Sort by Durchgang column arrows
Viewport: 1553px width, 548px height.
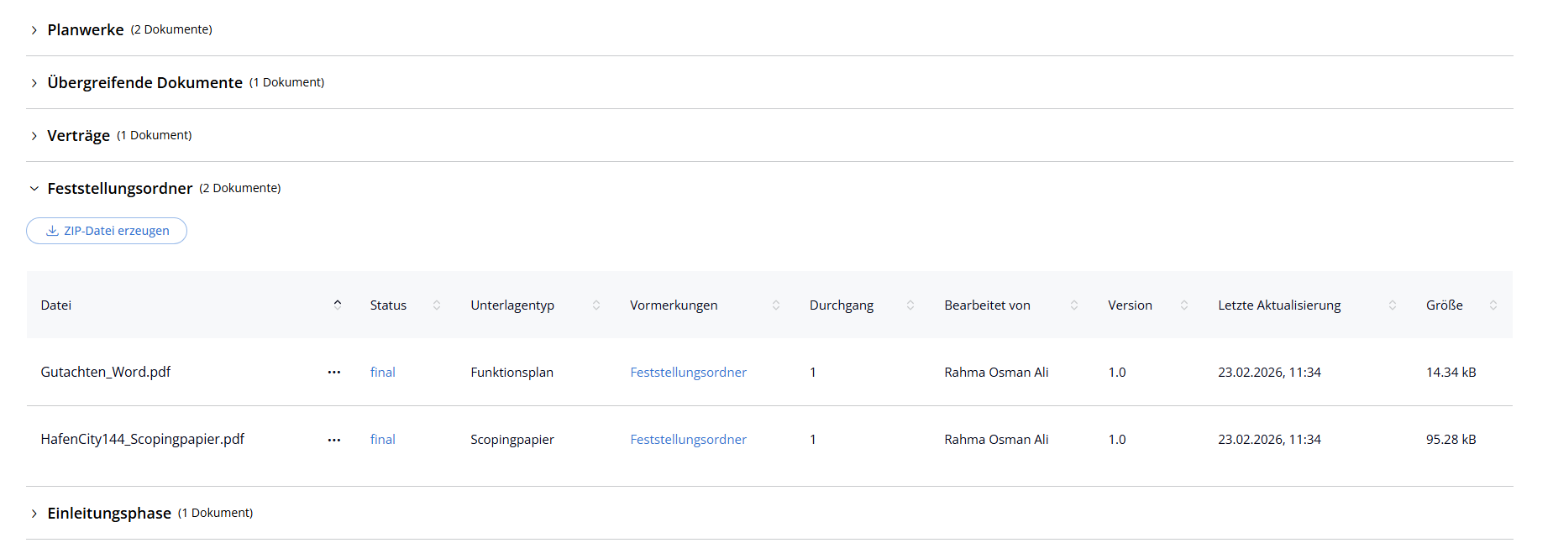[910, 305]
